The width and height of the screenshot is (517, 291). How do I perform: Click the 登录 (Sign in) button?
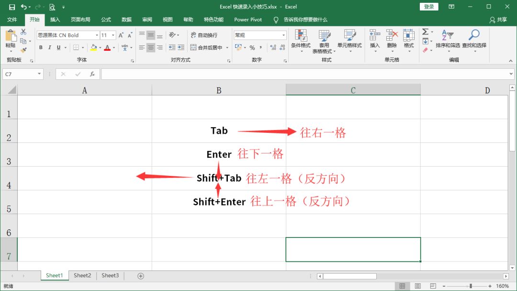click(428, 7)
